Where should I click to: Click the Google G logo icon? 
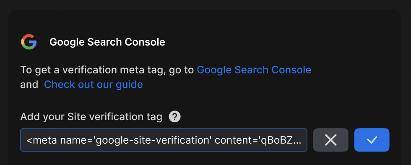(29, 42)
